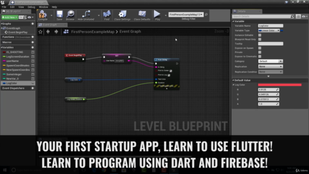Open View menu
Screen dimensions: 309x174
pos(21,7)
